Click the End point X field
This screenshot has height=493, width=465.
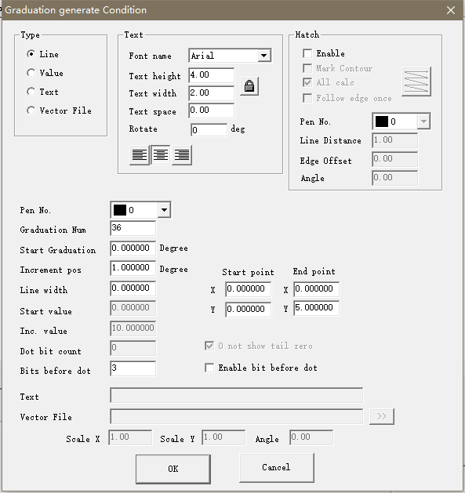[317, 289]
